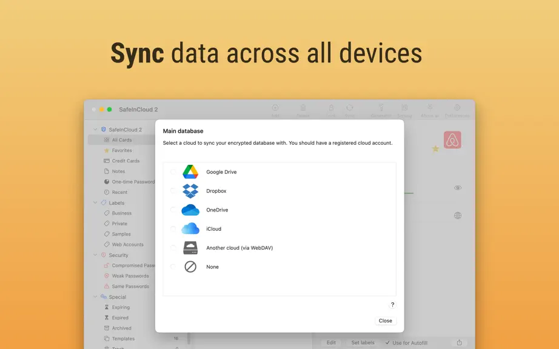Choose the Dropbox radio option
Image resolution: width=559 pixels, height=349 pixels.
173,191
